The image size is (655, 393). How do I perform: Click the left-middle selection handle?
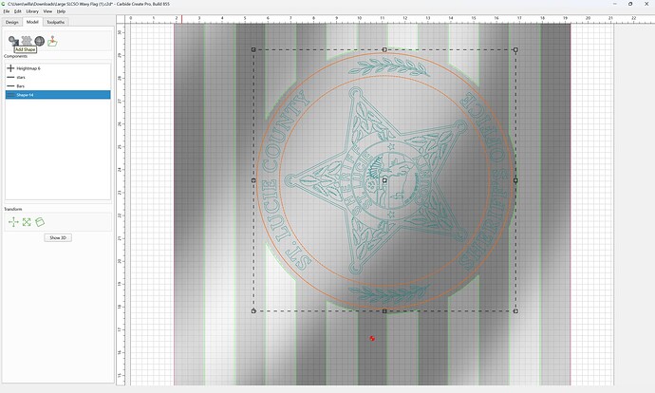point(253,180)
